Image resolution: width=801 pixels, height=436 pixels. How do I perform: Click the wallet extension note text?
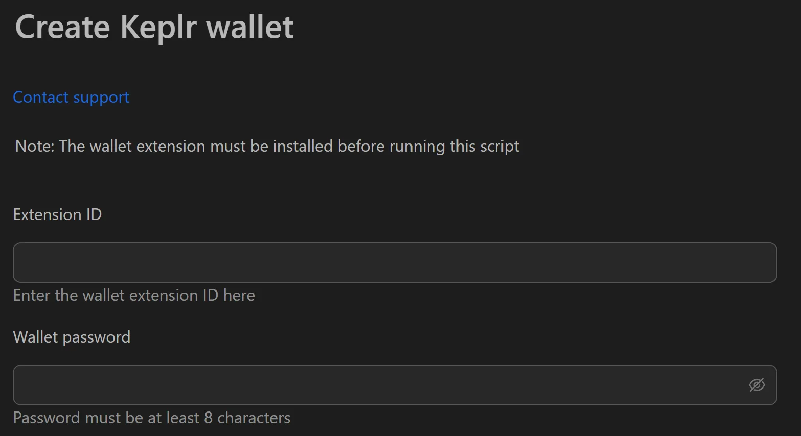pos(266,146)
